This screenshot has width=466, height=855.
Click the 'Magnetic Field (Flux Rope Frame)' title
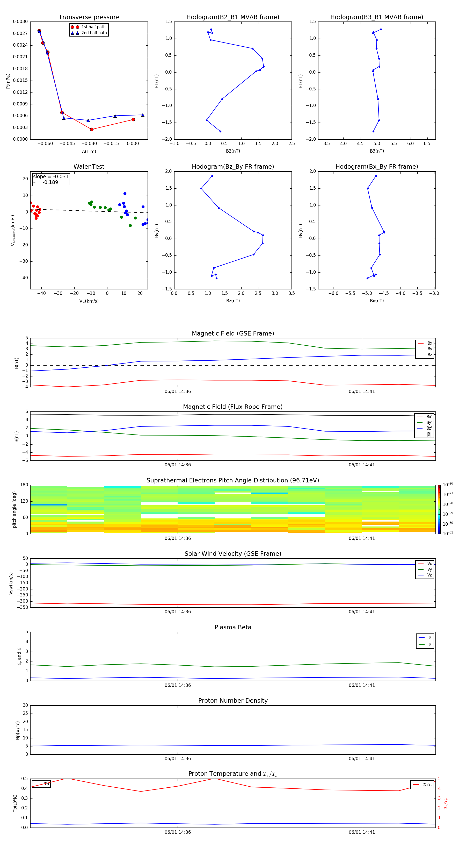(233, 407)
